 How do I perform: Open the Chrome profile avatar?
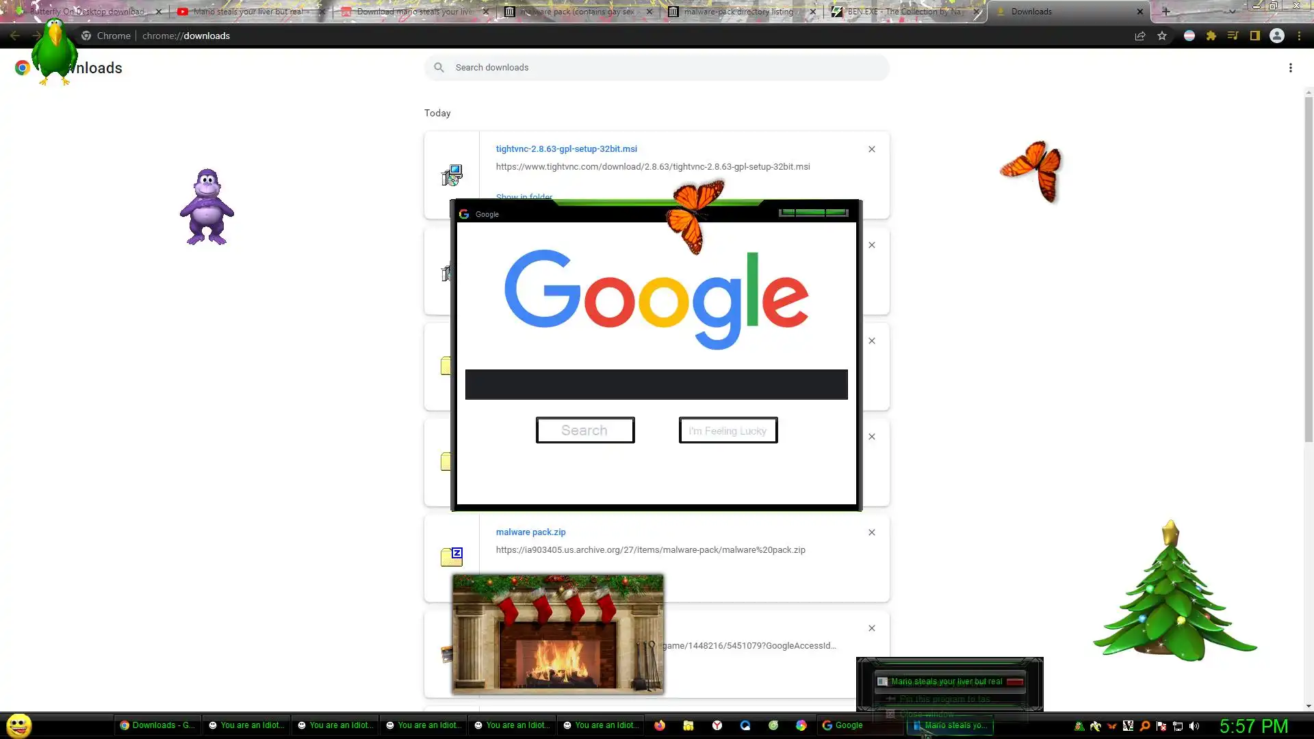coord(1277,36)
